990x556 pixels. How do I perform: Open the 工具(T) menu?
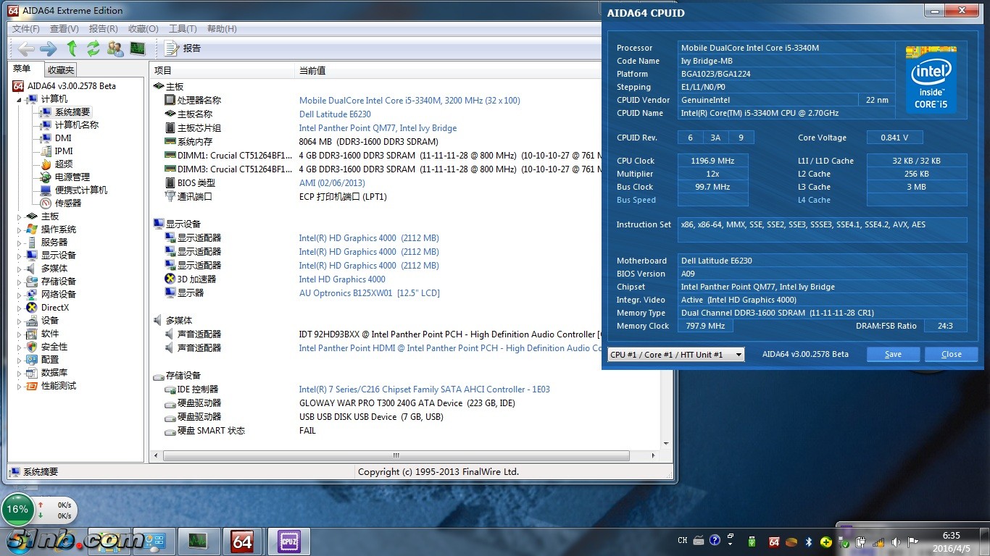[x=183, y=29]
